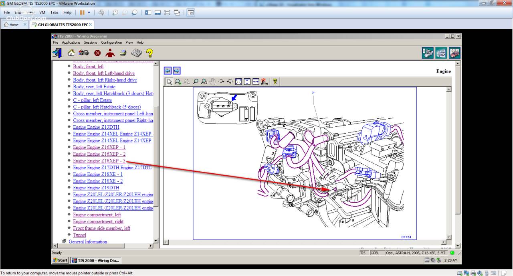Open Engine Engine Z16XEP - 3 link
Image resolution: width=513 pixels, height=276 pixels.
99,161
